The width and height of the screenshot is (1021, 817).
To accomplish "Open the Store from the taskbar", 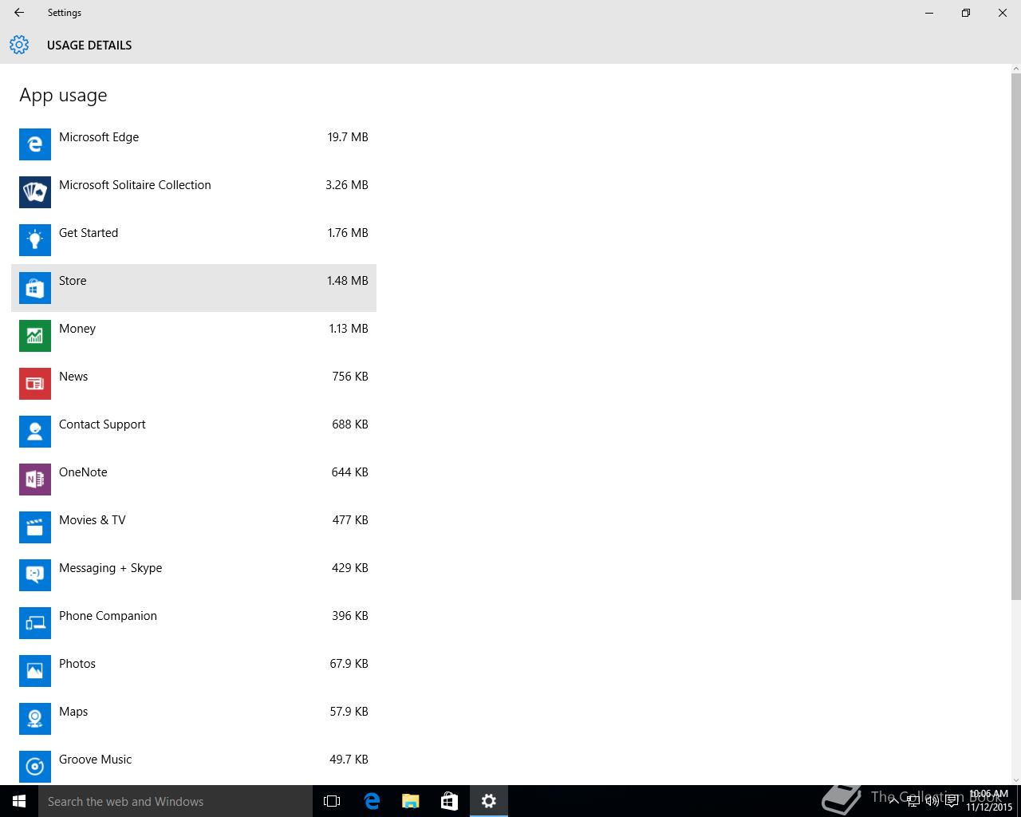I will 449,801.
